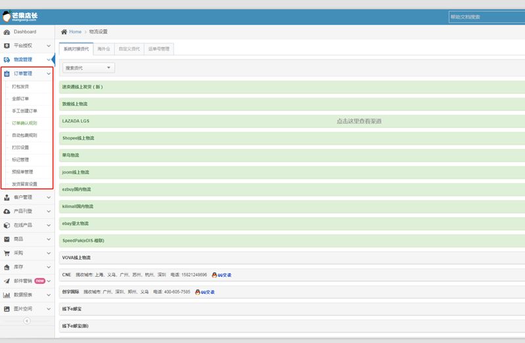Viewport: 525px width, 343px height.
Task: Click the 产品刊登 cloud upload icon
Action: (7, 211)
